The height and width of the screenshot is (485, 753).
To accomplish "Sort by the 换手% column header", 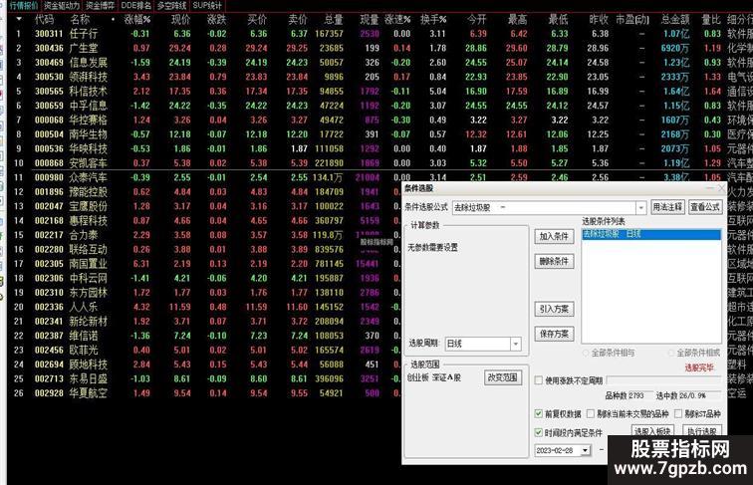I will pos(433,20).
